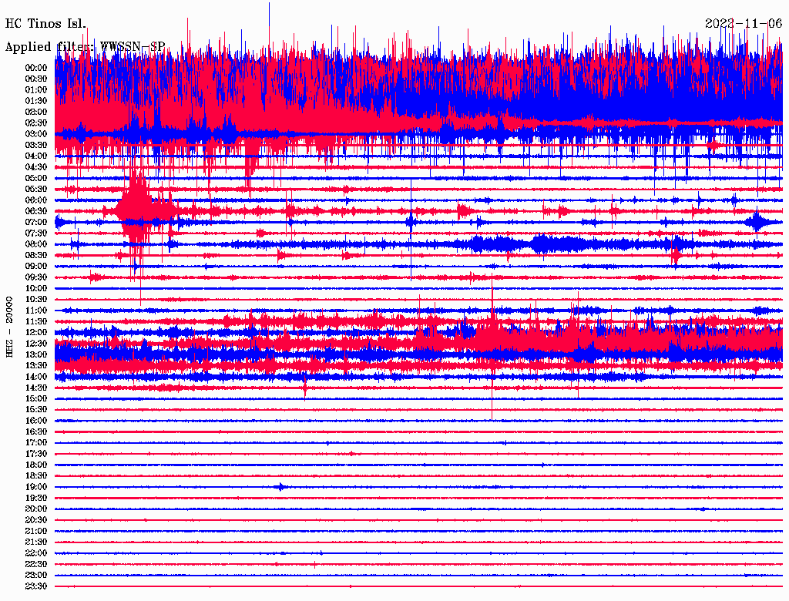789x601 pixels.
Task: Select the 17:30 time label
Action: point(36,454)
